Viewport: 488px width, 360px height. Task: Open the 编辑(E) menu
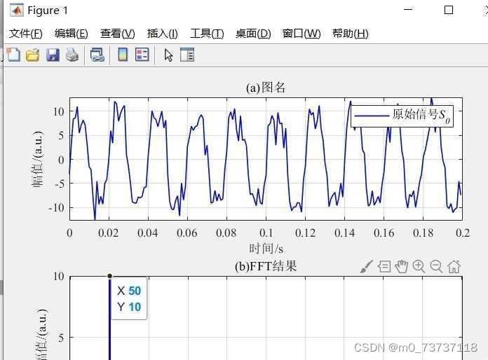pyautogui.click(x=72, y=33)
